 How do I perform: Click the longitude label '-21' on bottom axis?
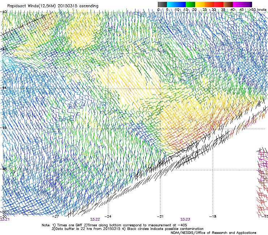[160, 217]
